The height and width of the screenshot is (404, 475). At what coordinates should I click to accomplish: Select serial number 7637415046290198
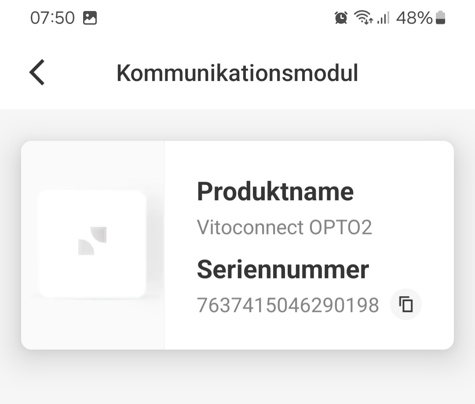[288, 305]
